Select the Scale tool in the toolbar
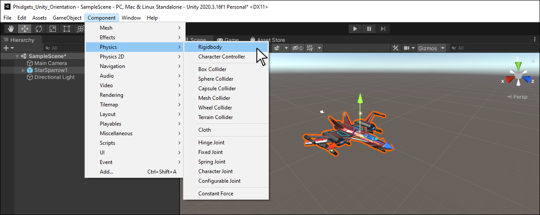 pyautogui.click(x=53, y=29)
